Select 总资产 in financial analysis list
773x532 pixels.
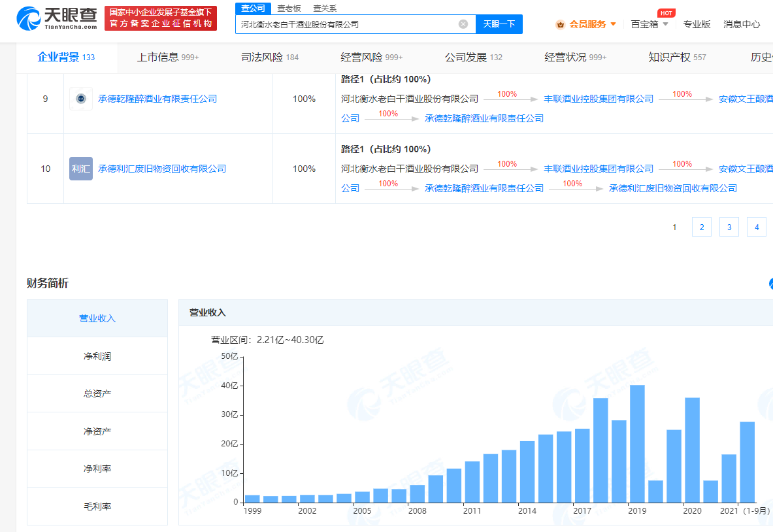tap(97, 393)
